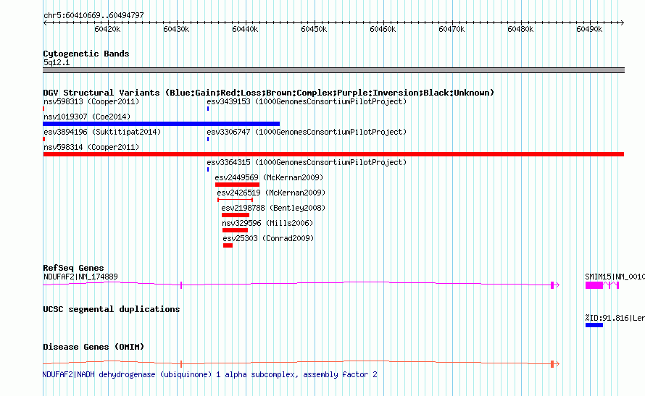645x396 pixels.
Task: Click the nsv329596 red bar
Action: click(235, 230)
